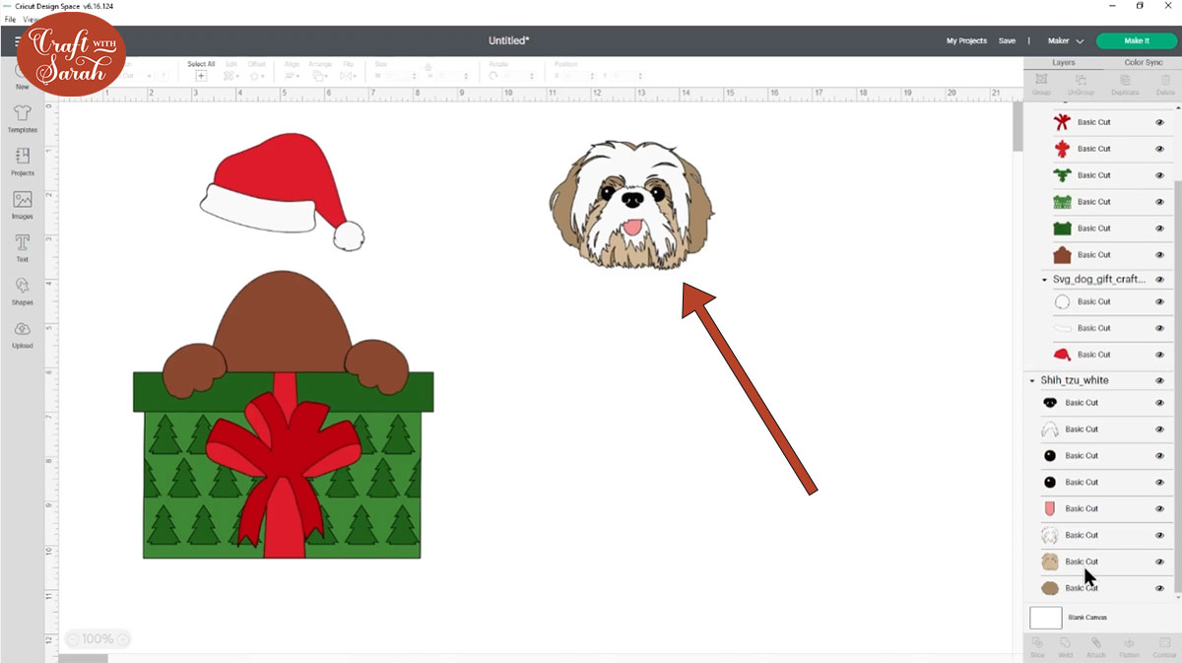Image resolution: width=1182 pixels, height=663 pixels.
Task: Open the Edit dropdown
Action: click(x=230, y=70)
